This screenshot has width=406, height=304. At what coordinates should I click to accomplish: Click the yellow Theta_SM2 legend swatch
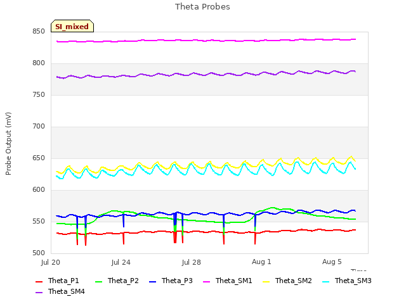[x=266, y=281]
